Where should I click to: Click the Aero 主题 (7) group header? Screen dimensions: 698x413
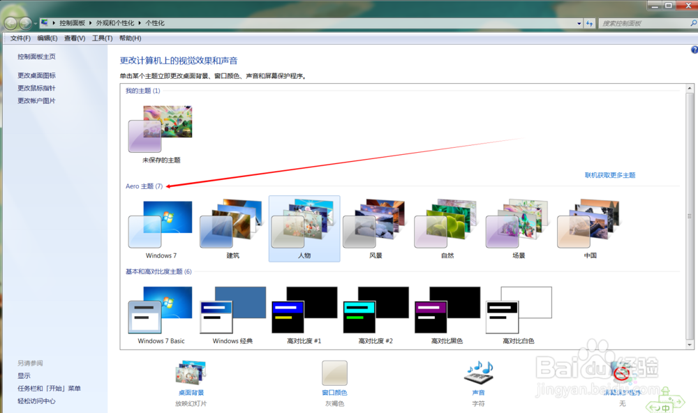[x=144, y=186]
